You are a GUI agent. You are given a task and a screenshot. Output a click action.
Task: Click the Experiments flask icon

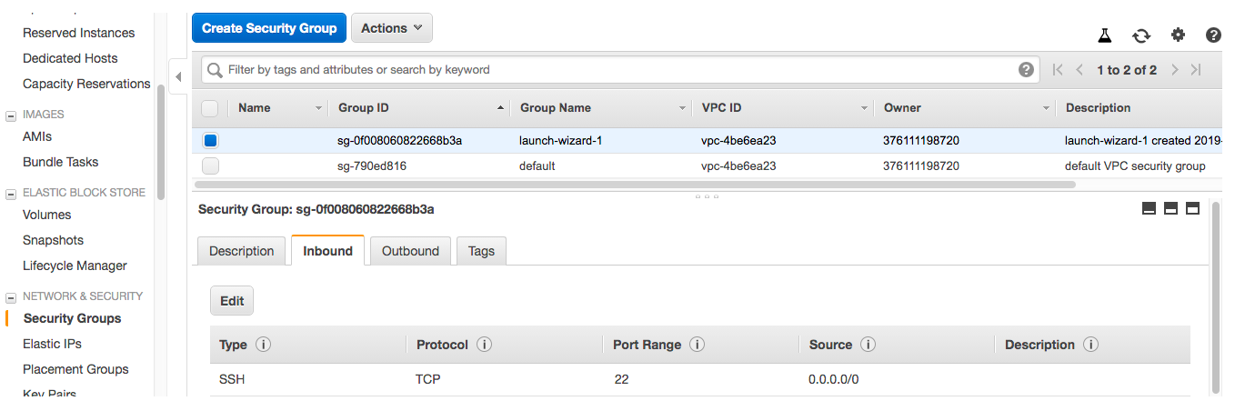point(1105,35)
